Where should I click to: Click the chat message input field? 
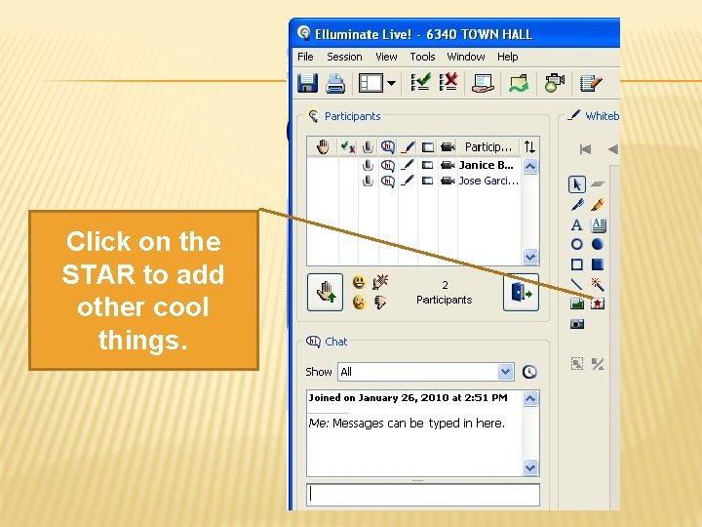(x=423, y=495)
